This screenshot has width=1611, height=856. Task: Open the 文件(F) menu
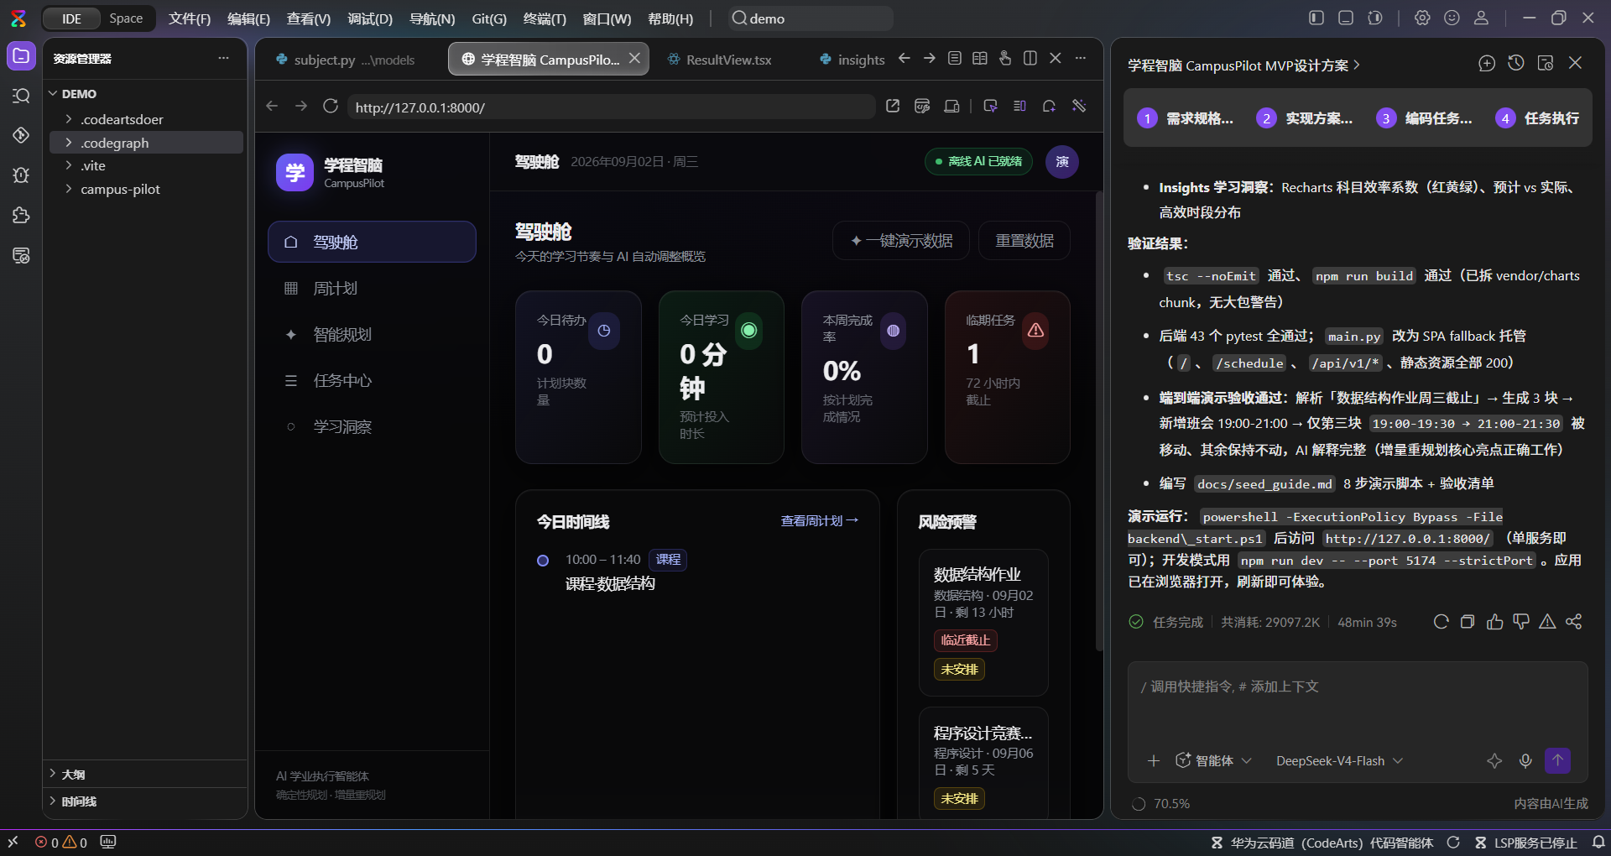coord(190,18)
